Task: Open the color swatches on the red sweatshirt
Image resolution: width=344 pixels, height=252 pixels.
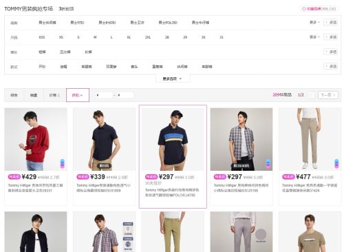Action: click(63, 164)
